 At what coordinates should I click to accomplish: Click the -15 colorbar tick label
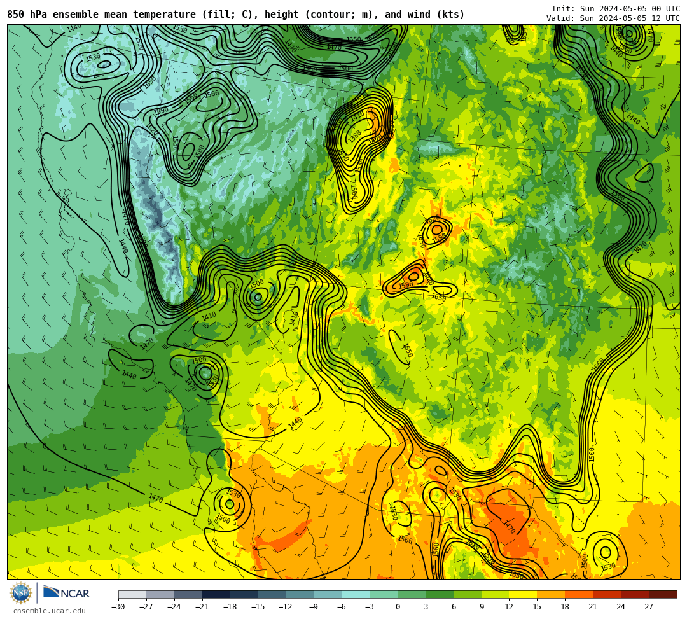[258, 607]
